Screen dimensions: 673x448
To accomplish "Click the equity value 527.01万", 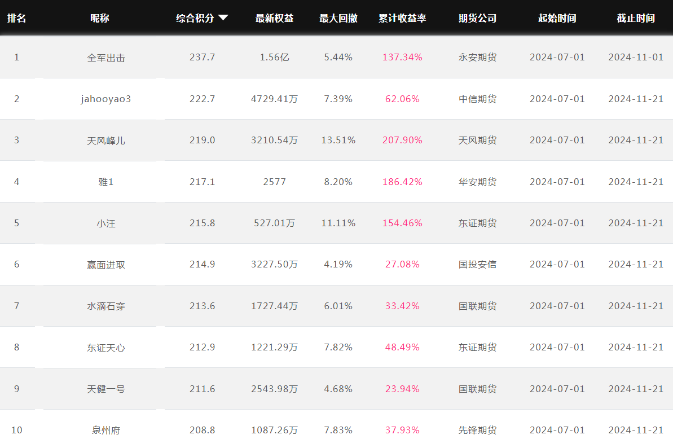I will (274, 223).
